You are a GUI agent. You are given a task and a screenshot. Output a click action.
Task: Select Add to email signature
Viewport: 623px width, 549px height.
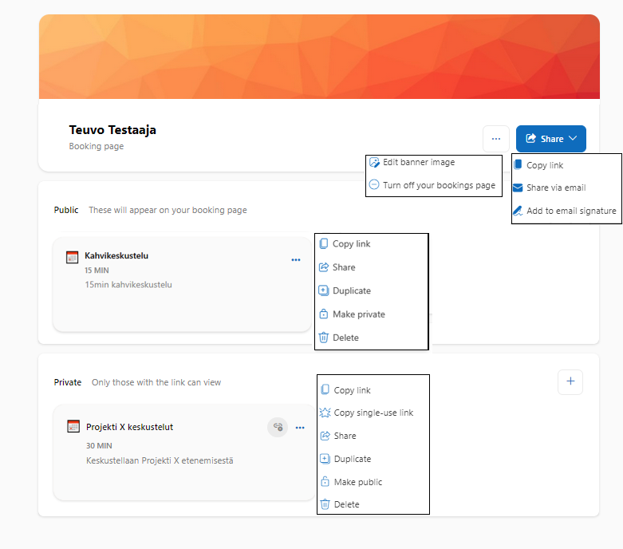571,211
